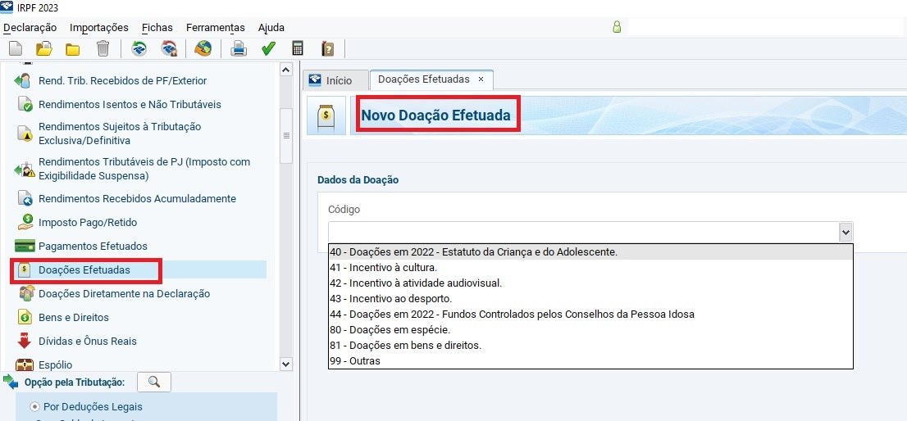Open the calculator icon in the toolbar
Image resolution: width=907 pixels, height=421 pixels.
[298, 49]
